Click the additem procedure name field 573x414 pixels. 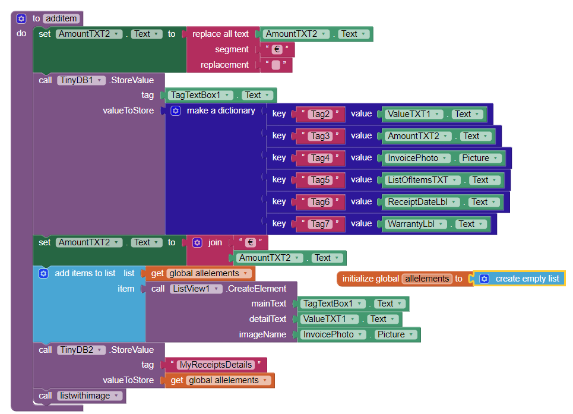(61, 18)
